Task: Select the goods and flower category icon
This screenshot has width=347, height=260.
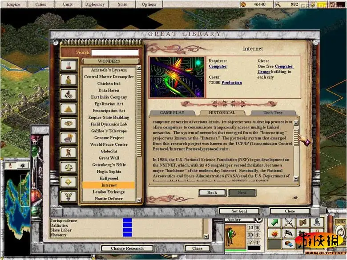Action: pyautogui.click(x=69, y=138)
